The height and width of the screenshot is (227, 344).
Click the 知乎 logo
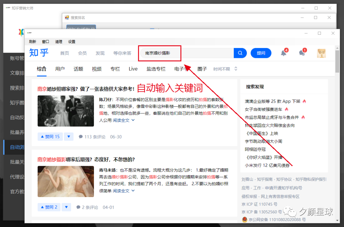coord(39,53)
